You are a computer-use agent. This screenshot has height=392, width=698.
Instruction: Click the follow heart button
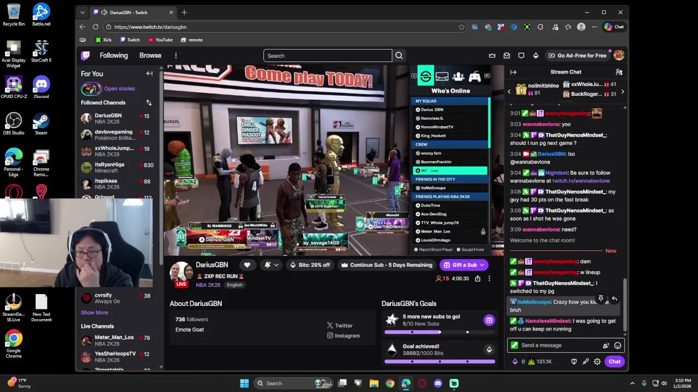click(x=247, y=265)
